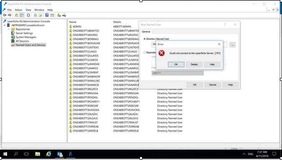Open Help with the blue question-mark icon
Viewport: 282px width, 160px height.
47,15
